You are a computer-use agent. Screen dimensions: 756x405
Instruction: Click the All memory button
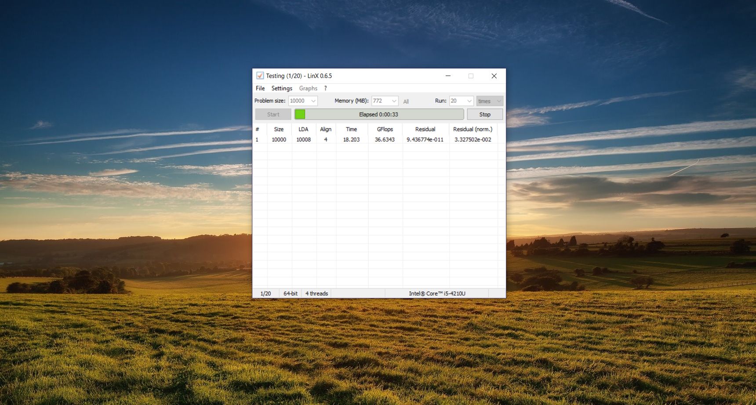[x=406, y=101]
